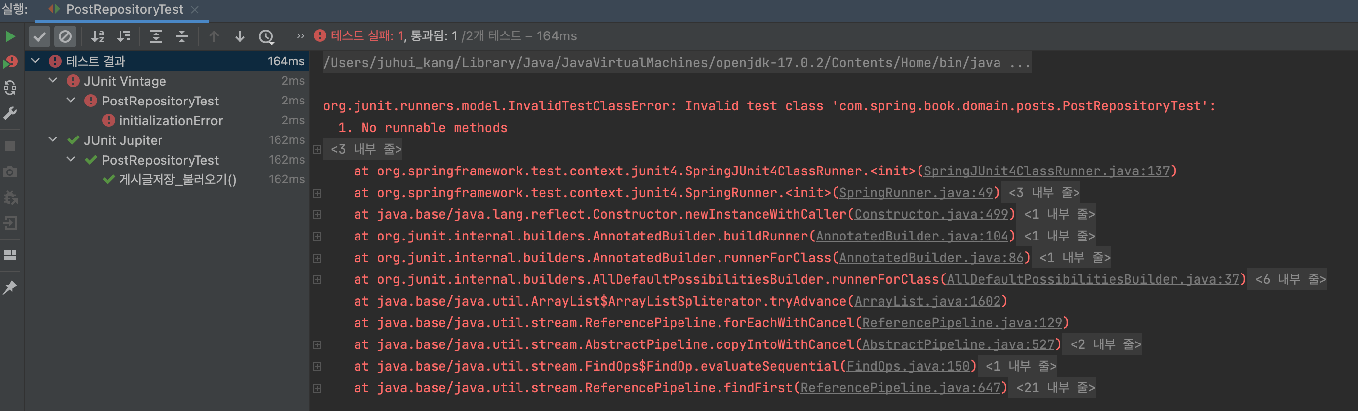Show more toolbar actions chevron

301,36
